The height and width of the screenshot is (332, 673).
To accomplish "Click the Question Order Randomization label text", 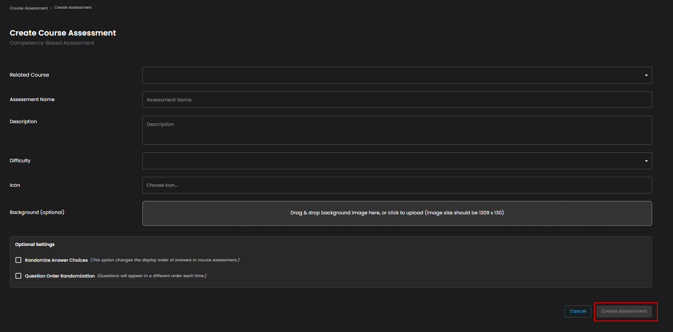I will coord(60,276).
